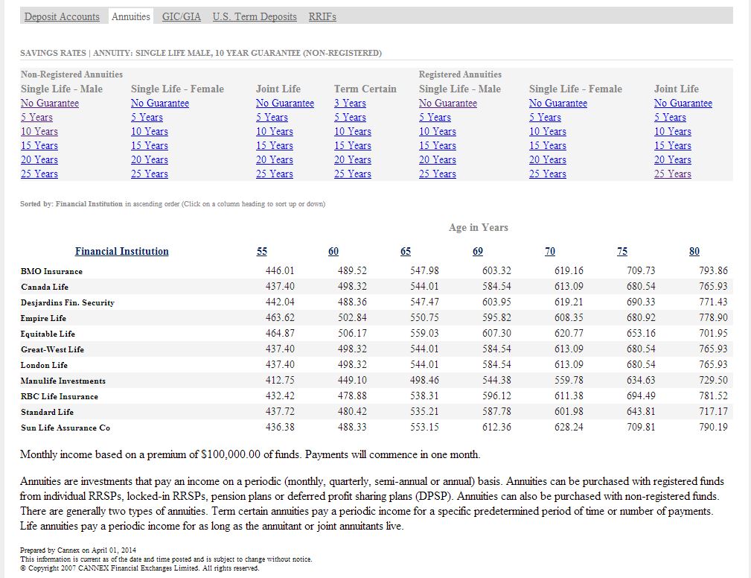
Task: Open Registered Single Life Female No Guarantee
Action: (558, 104)
